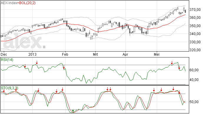Click the Apr date axis label
203x114 pixels.
(x=125, y=54)
